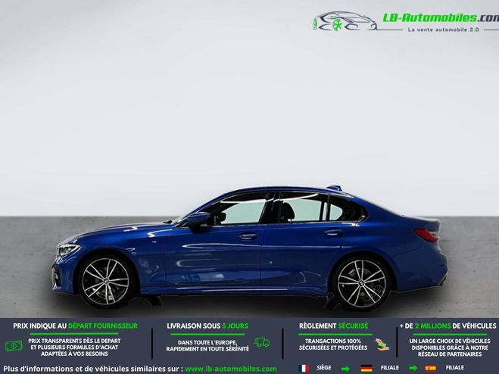Click the "DANS TOUTE L'EUROPE" delivery text

[x=207, y=342]
